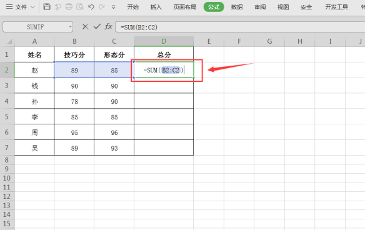Select row 1 header

click(x=7, y=54)
